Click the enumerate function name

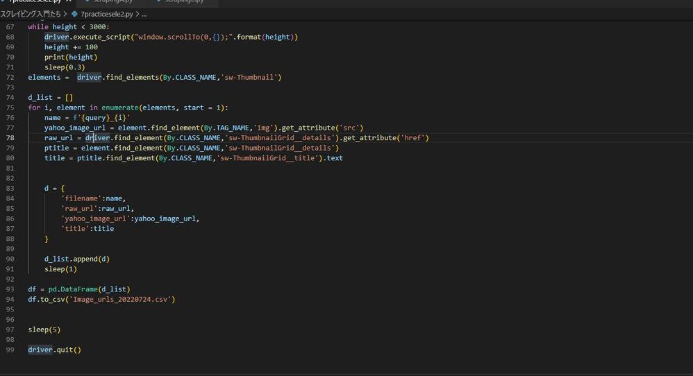(x=119, y=108)
